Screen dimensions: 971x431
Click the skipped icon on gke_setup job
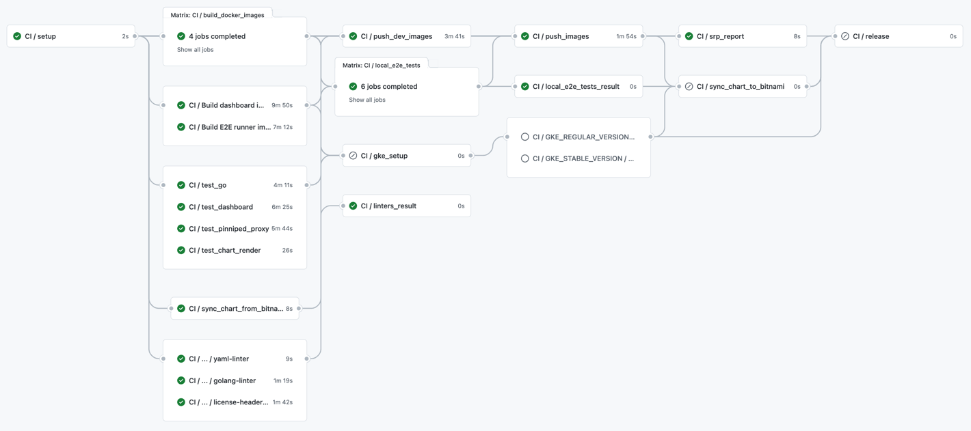point(353,155)
